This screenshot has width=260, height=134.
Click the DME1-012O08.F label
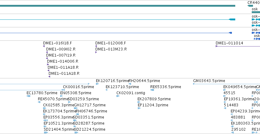point(111,43)
